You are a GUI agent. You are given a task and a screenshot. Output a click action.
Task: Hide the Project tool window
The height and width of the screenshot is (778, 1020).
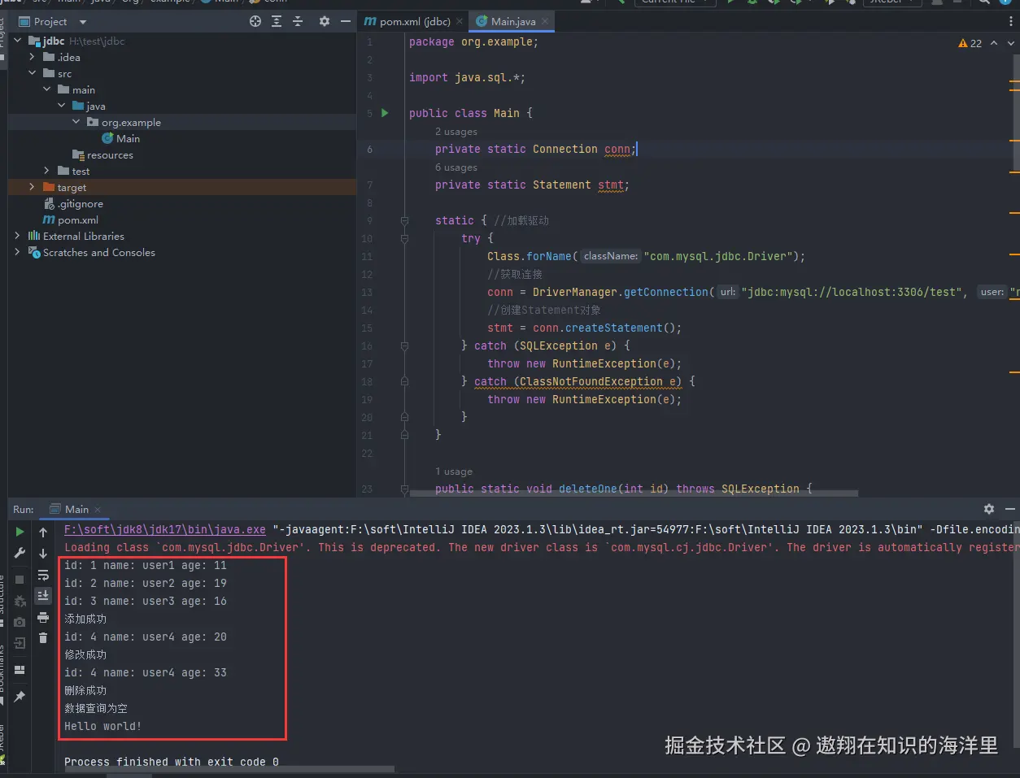[x=346, y=21]
